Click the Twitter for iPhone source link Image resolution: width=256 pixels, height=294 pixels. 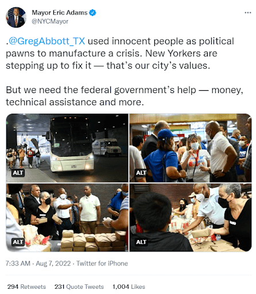click(x=102, y=264)
